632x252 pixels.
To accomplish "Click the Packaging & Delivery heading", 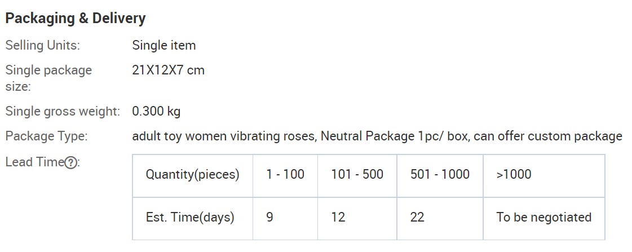I will tap(76, 19).
